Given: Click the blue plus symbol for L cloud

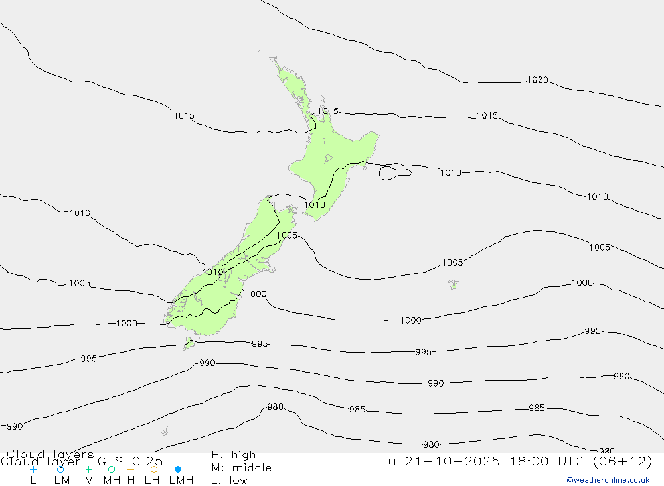Looking at the screenshot, I should pyautogui.click(x=33, y=469).
